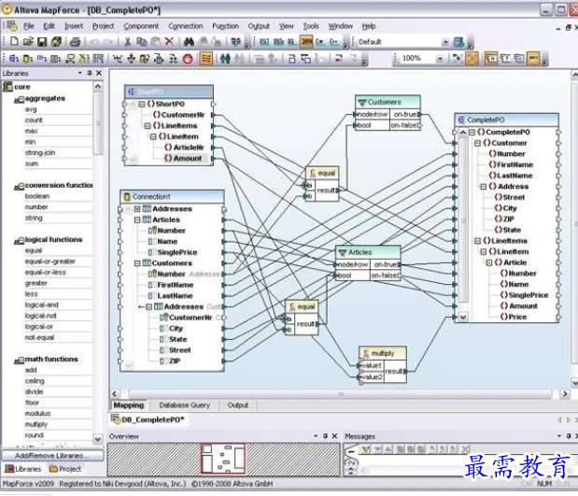
Task: Open the Tools menu
Action: (311, 26)
